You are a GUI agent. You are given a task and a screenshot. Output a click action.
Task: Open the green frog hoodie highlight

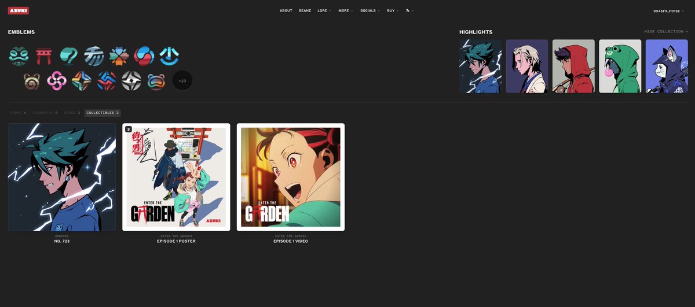tap(620, 66)
